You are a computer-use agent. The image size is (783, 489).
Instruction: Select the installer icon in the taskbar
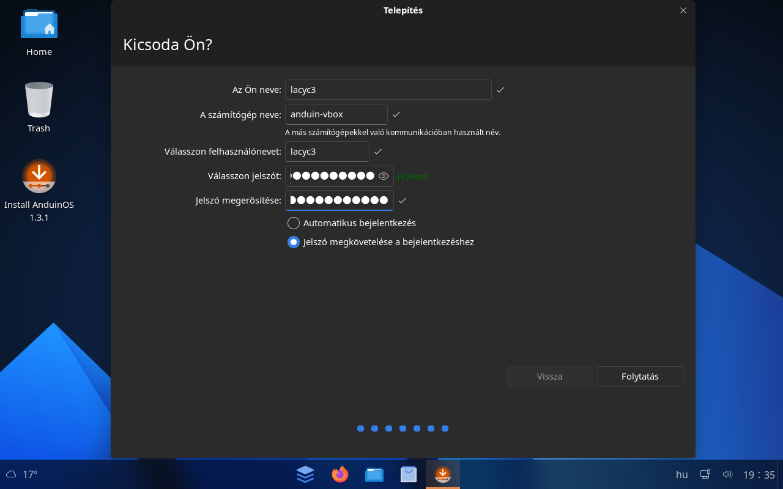click(443, 474)
